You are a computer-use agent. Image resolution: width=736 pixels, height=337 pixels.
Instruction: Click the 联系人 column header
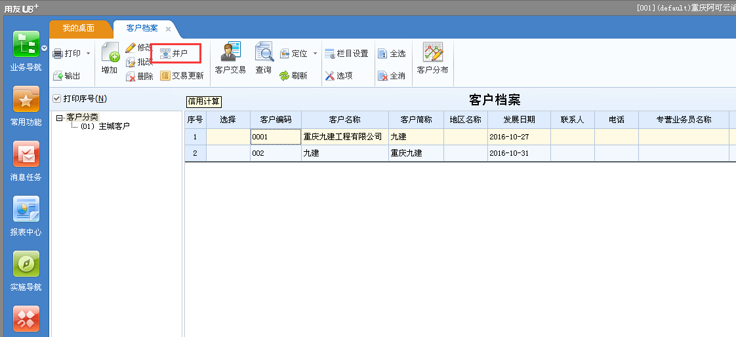[572, 119]
